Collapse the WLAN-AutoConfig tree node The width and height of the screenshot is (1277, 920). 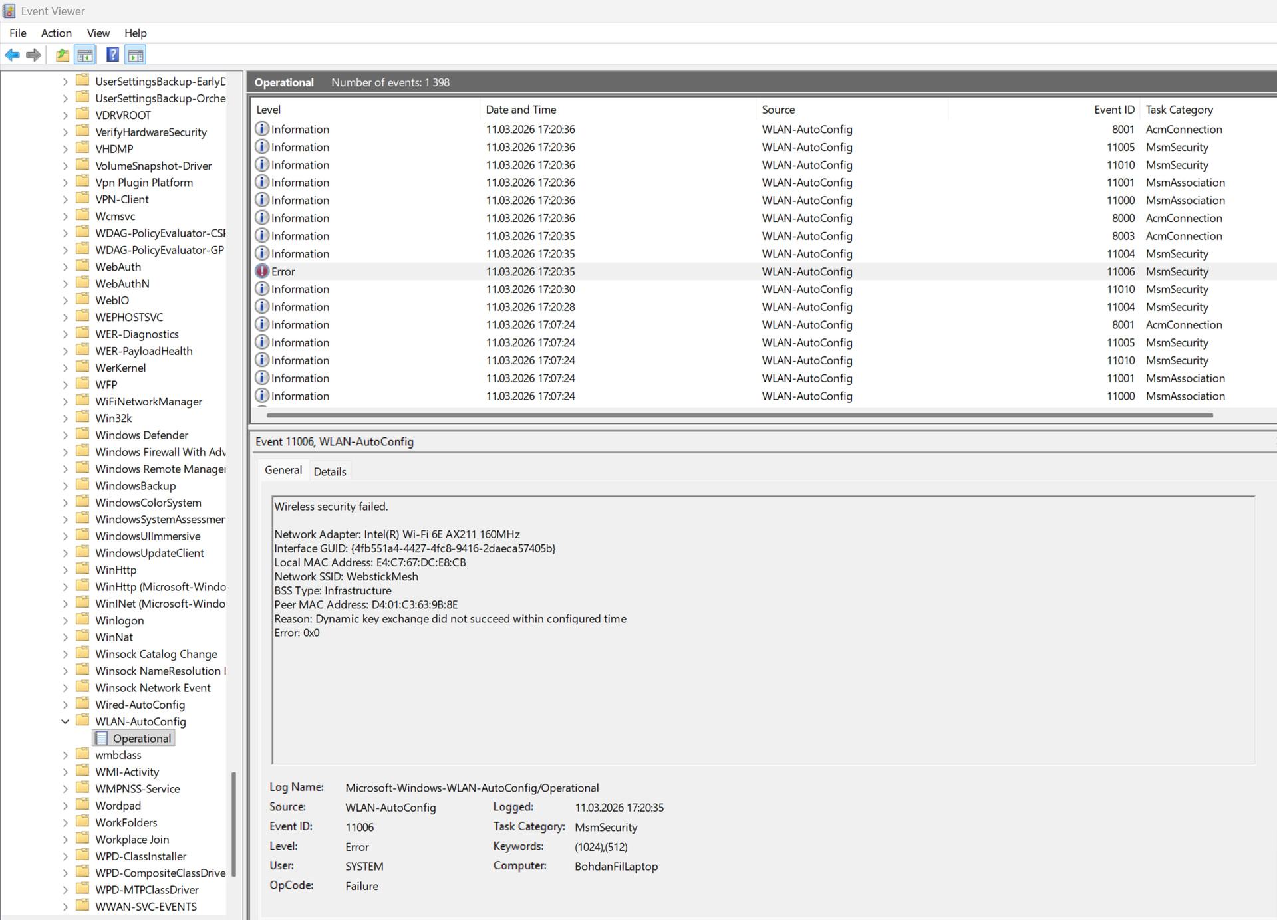click(65, 721)
